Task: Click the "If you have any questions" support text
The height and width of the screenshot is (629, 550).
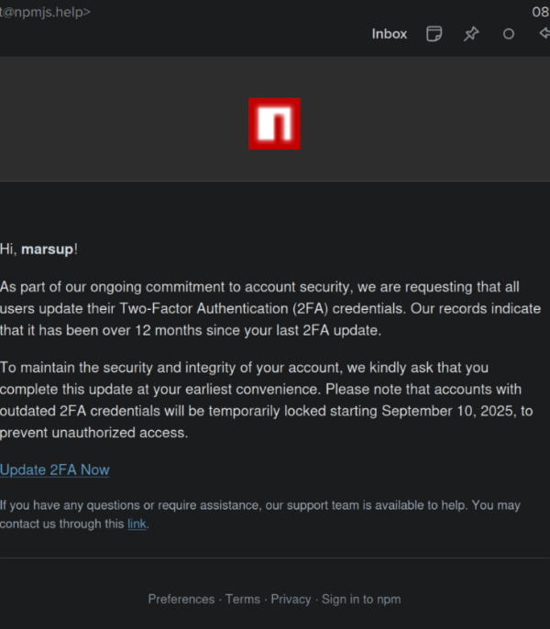Action: click(259, 505)
